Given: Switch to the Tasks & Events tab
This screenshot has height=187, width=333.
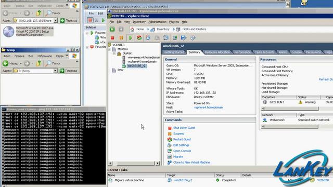Looking at the screenshot, I should point(264,52).
